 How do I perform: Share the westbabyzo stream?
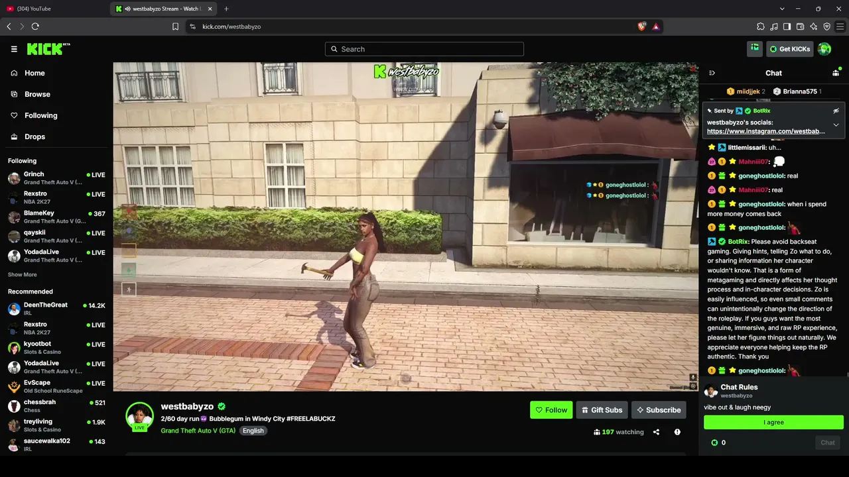coord(656,432)
